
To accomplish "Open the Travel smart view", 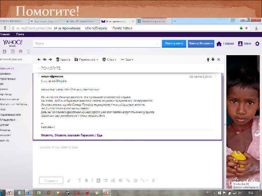I will click(8, 120).
